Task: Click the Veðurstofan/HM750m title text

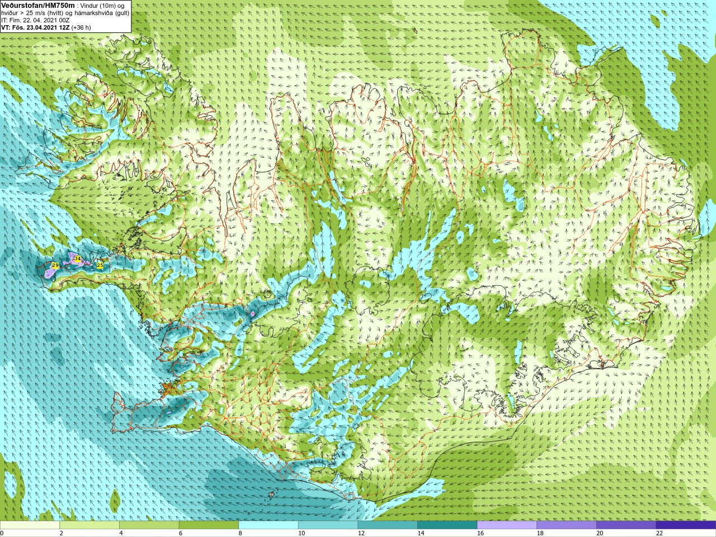Action: tap(38, 6)
